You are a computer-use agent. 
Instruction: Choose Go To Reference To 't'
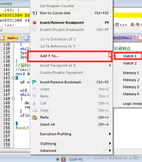coord(71,46)
